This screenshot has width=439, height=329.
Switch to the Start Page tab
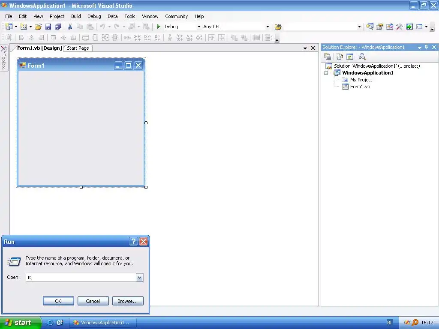pyautogui.click(x=78, y=48)
